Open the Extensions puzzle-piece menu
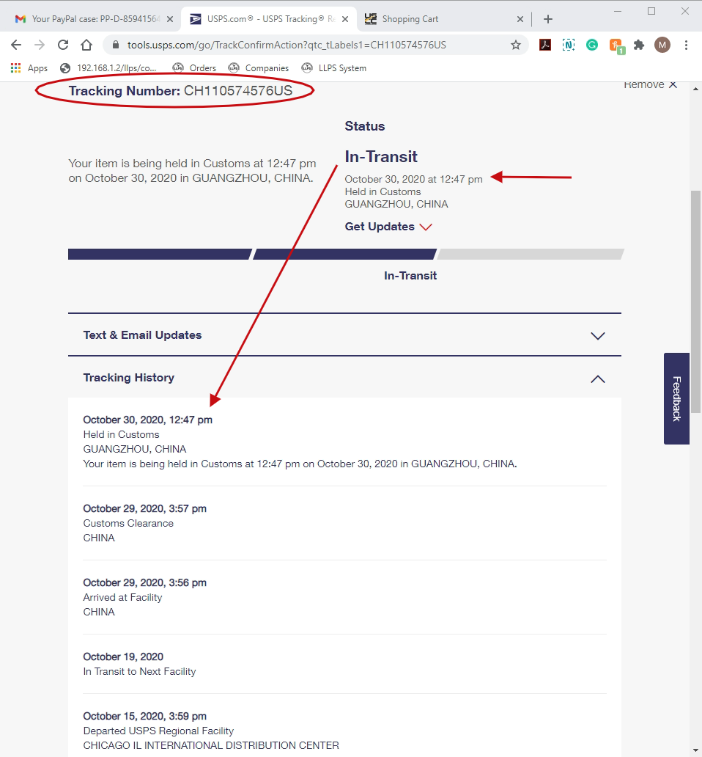 [639, 45]
